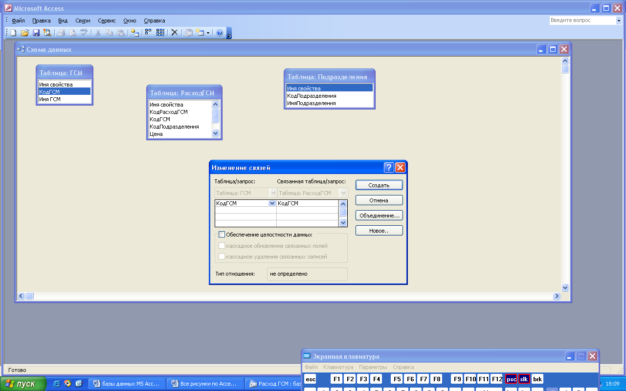Open the Окно menu
The width and height of the screenshot is (626, 391).
[x=130, y=21]
